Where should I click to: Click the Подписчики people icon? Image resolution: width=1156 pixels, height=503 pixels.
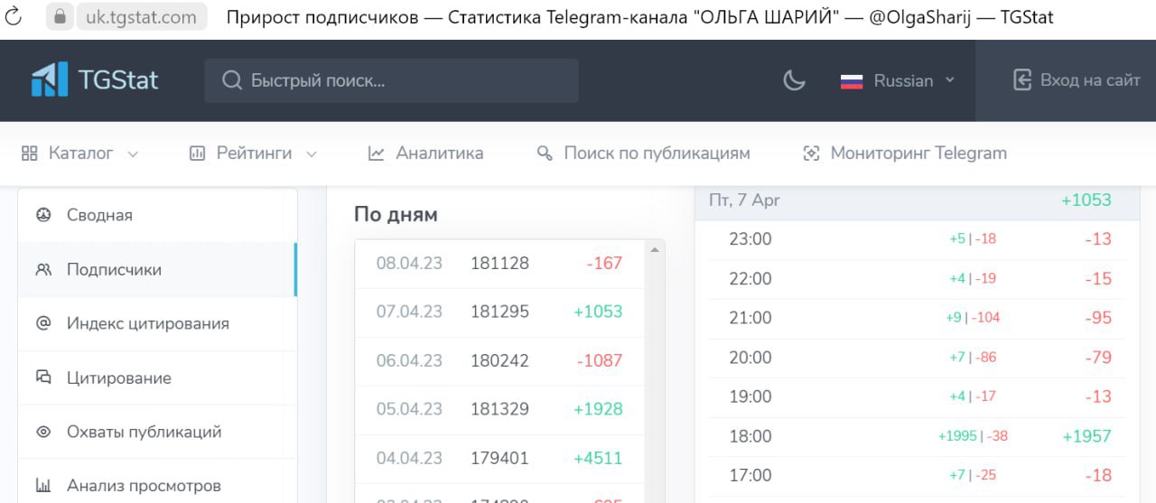pyautogui.click(x=43, y=269)
